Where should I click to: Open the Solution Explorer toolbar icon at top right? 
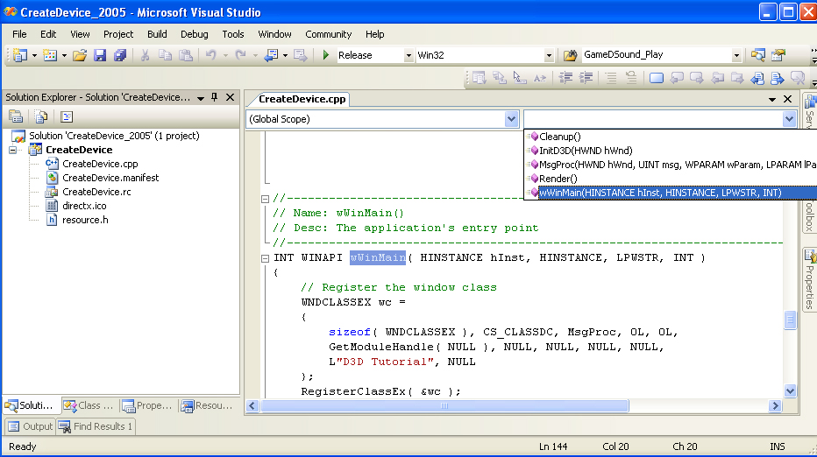pos(758,55)
